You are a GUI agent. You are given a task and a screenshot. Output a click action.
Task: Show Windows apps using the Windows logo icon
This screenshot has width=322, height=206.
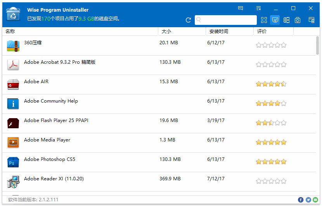(x=287, y=20)
